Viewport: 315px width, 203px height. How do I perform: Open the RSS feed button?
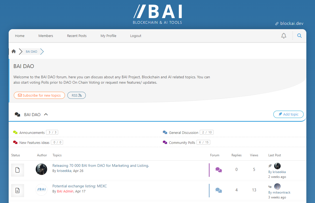[x=76, y=95]
